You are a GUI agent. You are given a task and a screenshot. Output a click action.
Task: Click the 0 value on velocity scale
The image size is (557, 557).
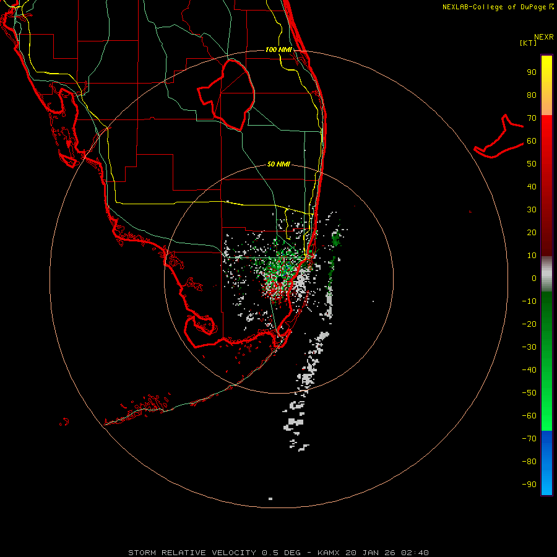click(534, 278)
